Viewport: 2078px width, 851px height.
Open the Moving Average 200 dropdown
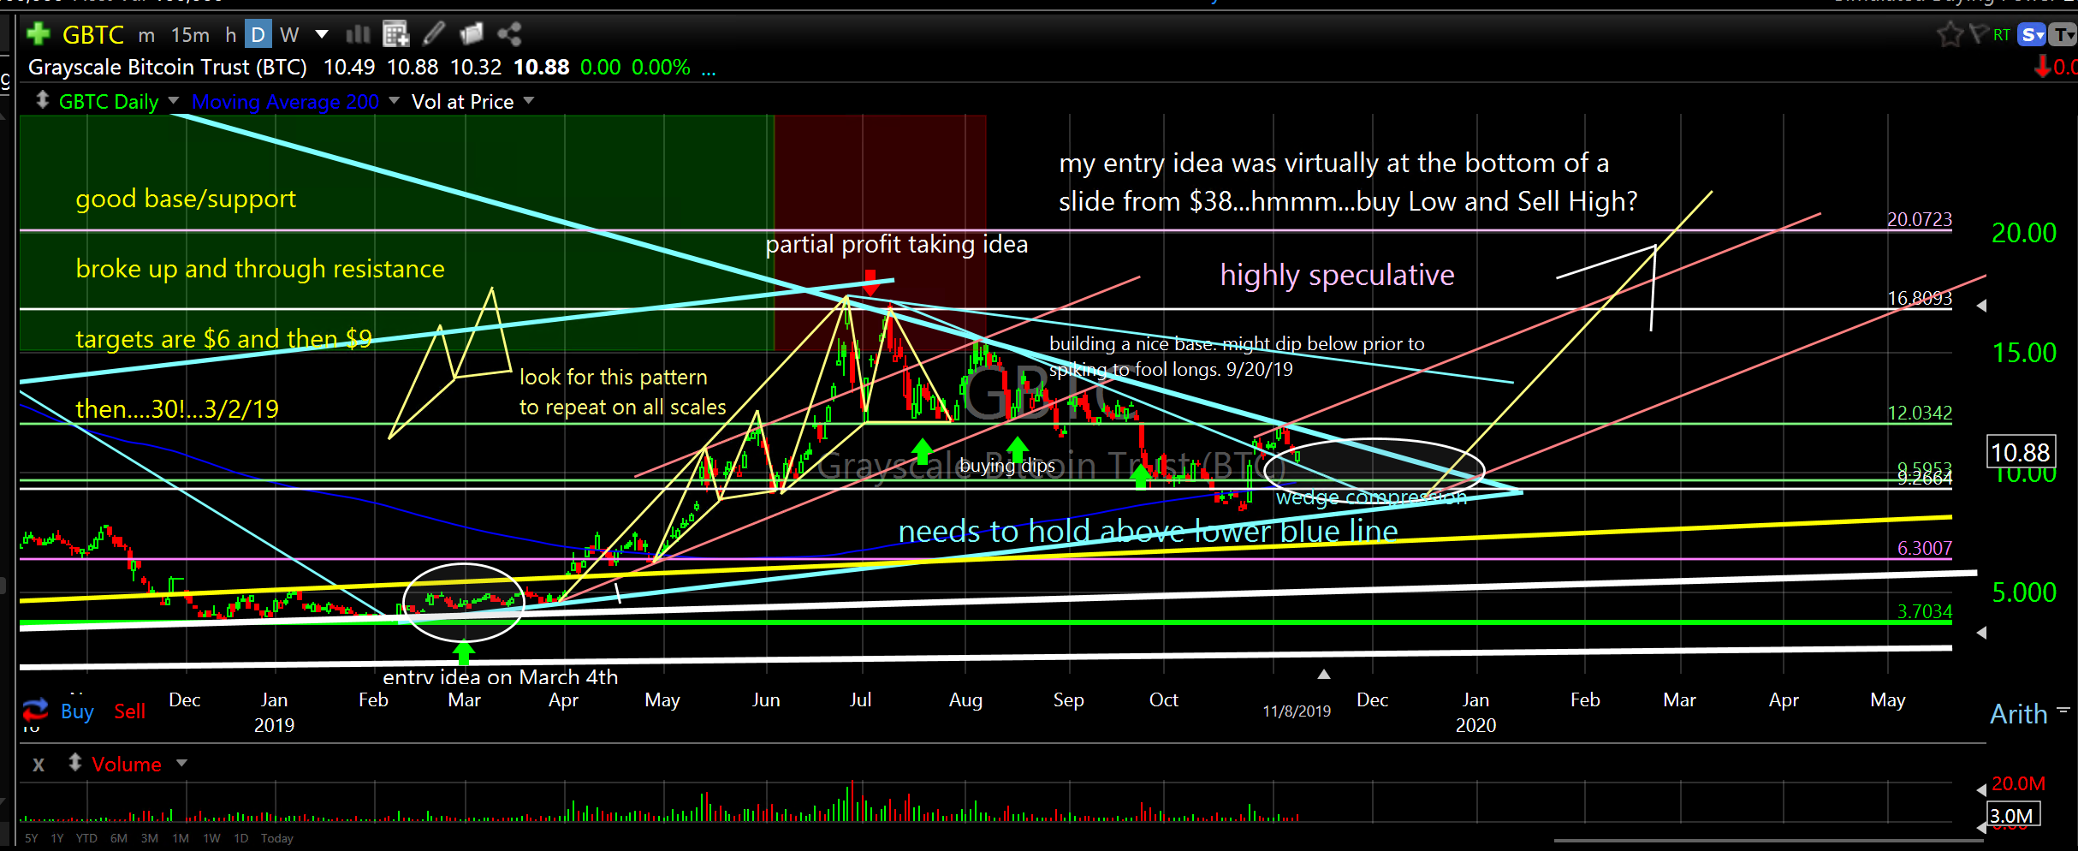pyautogui.click(x=395, y=101)
